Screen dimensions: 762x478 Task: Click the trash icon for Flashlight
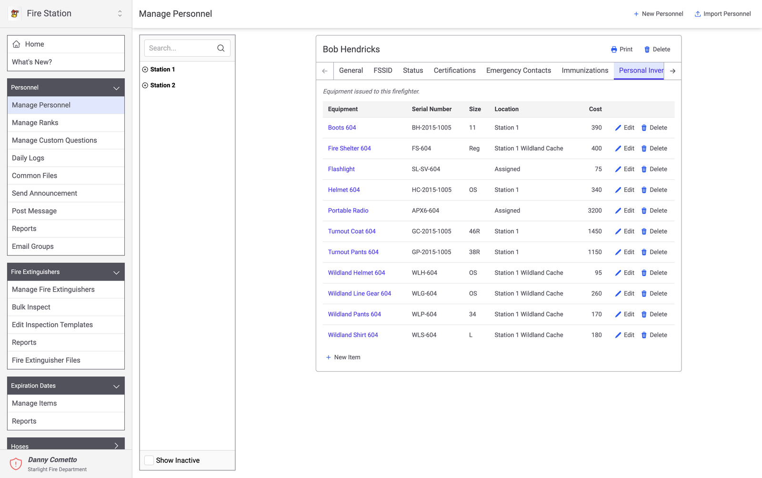[644, 169]
